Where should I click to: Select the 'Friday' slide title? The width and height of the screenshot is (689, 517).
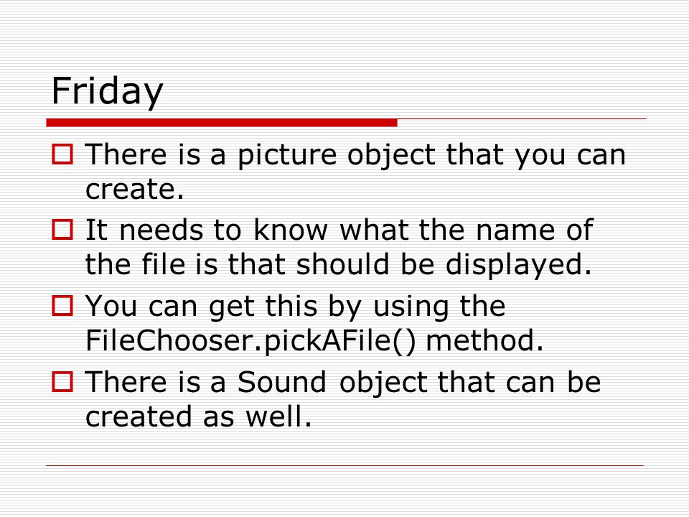107,91
